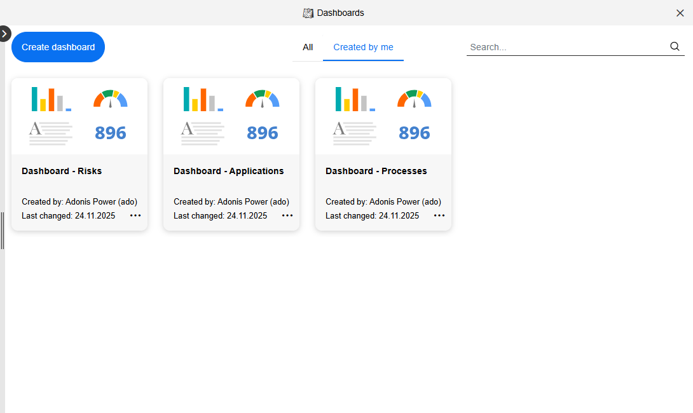Click the text report icon on Dashboard - Processes thumbnail
Viewport: 693px width, 413px height.
(354, 133)
